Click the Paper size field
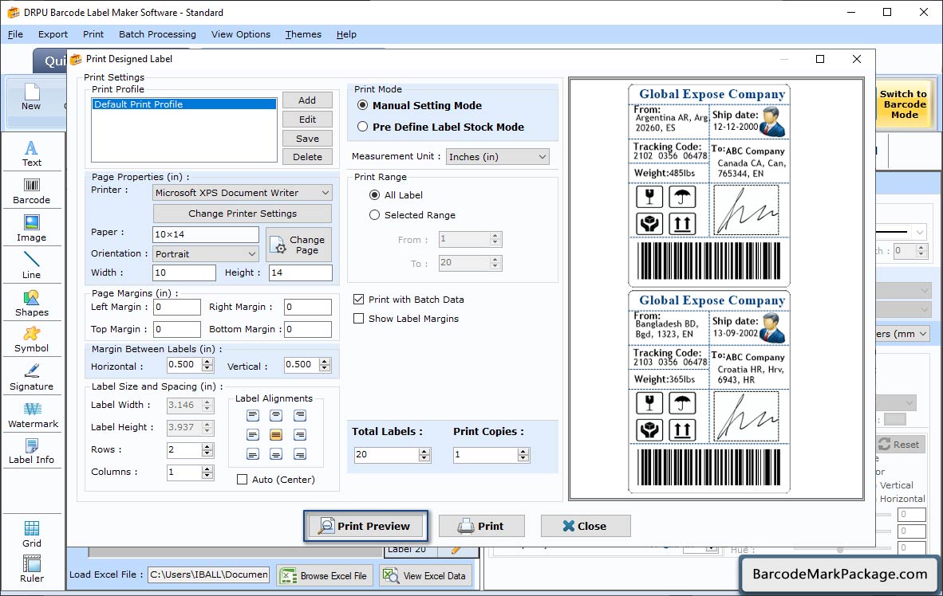 tap(206, 234)
